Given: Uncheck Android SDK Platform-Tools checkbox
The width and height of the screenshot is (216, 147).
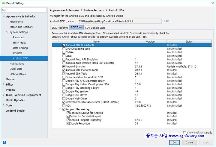Looking at the screenshot, I should coord(64,70).
